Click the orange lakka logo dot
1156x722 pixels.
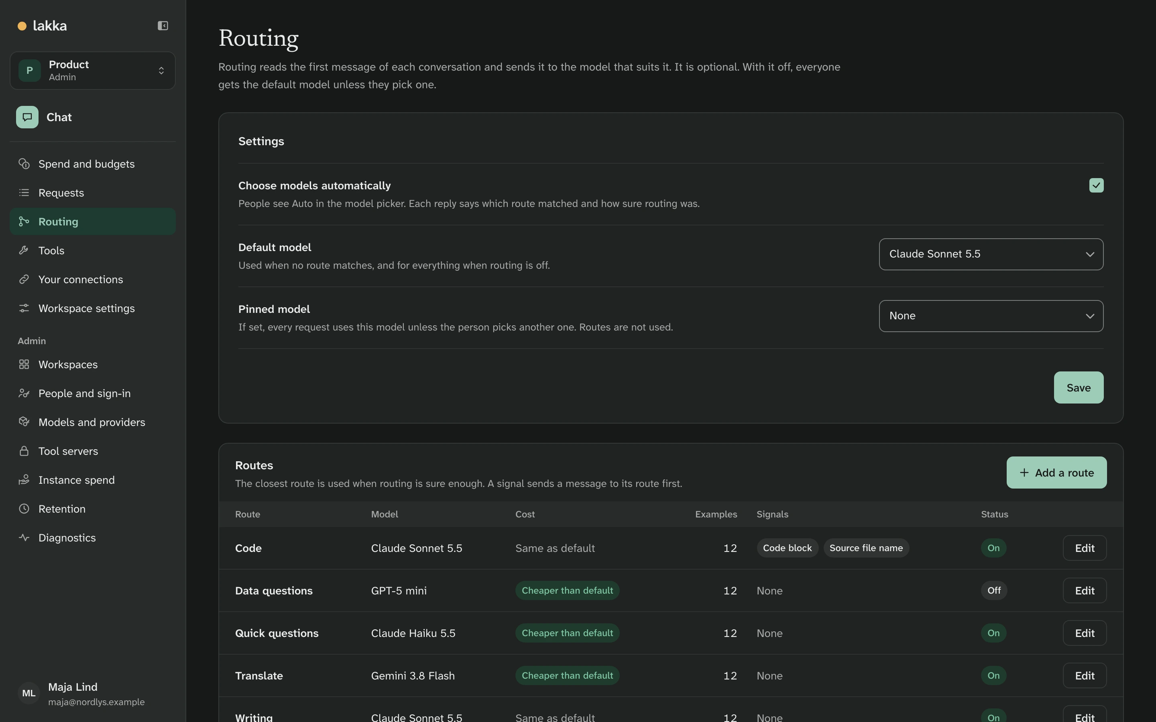pos(22,26)
